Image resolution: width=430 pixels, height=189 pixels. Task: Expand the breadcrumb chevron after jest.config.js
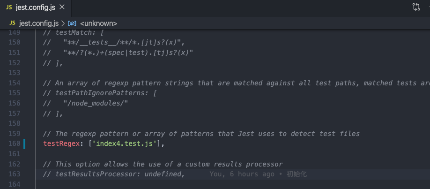coord(63,23)
